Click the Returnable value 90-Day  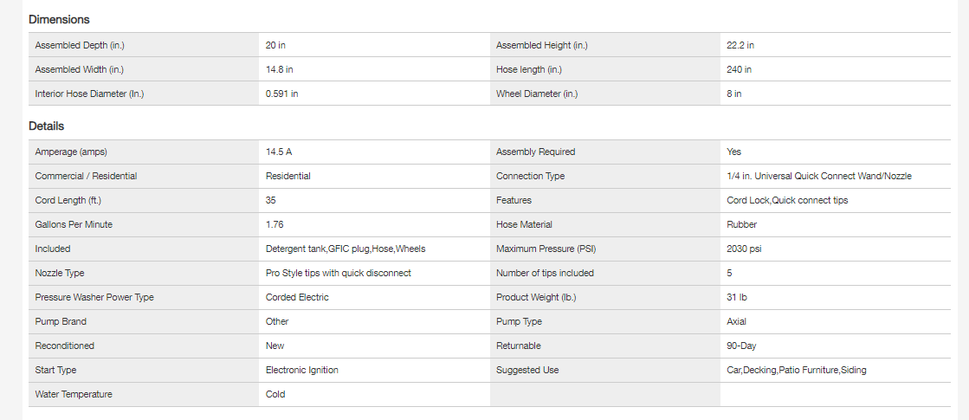pyautogui.click(x=741, y=346)
